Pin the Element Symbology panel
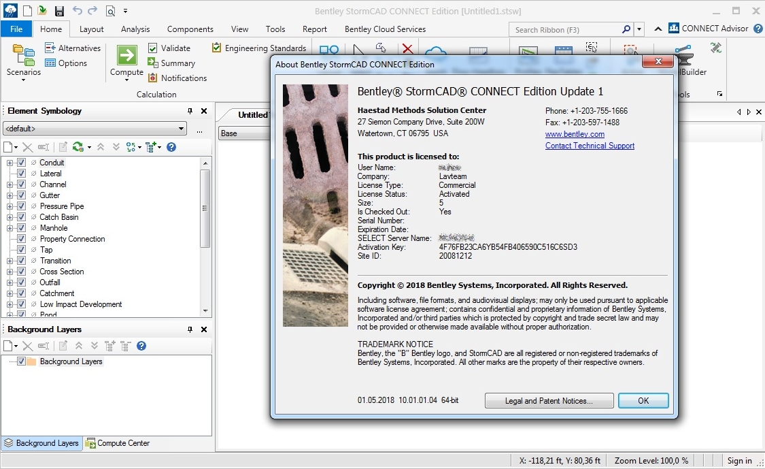This screenshot has height=469, width=765. tap(190, 111)
